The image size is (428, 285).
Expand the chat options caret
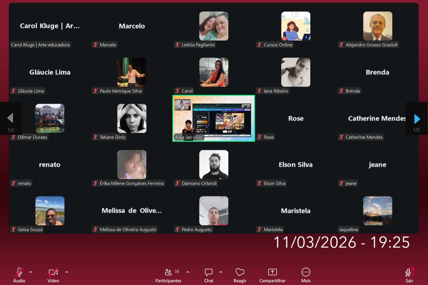(x=221, y=272)
